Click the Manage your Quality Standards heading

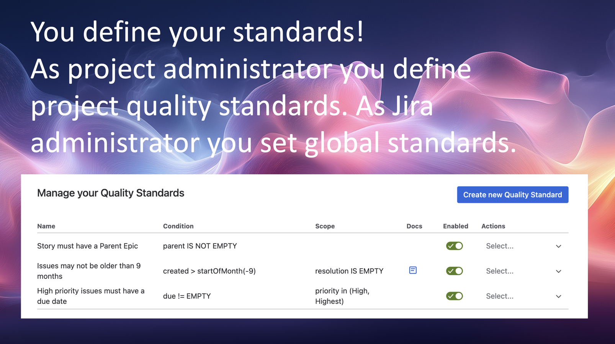[x=110, y=193]
